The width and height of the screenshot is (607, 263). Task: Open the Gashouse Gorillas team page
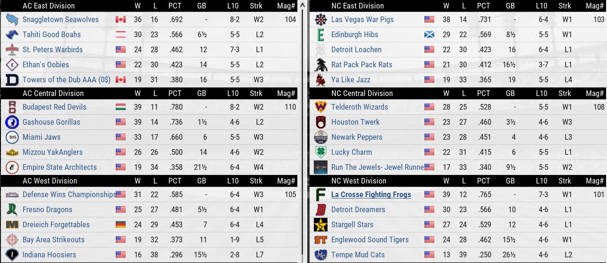coord(51,122)
